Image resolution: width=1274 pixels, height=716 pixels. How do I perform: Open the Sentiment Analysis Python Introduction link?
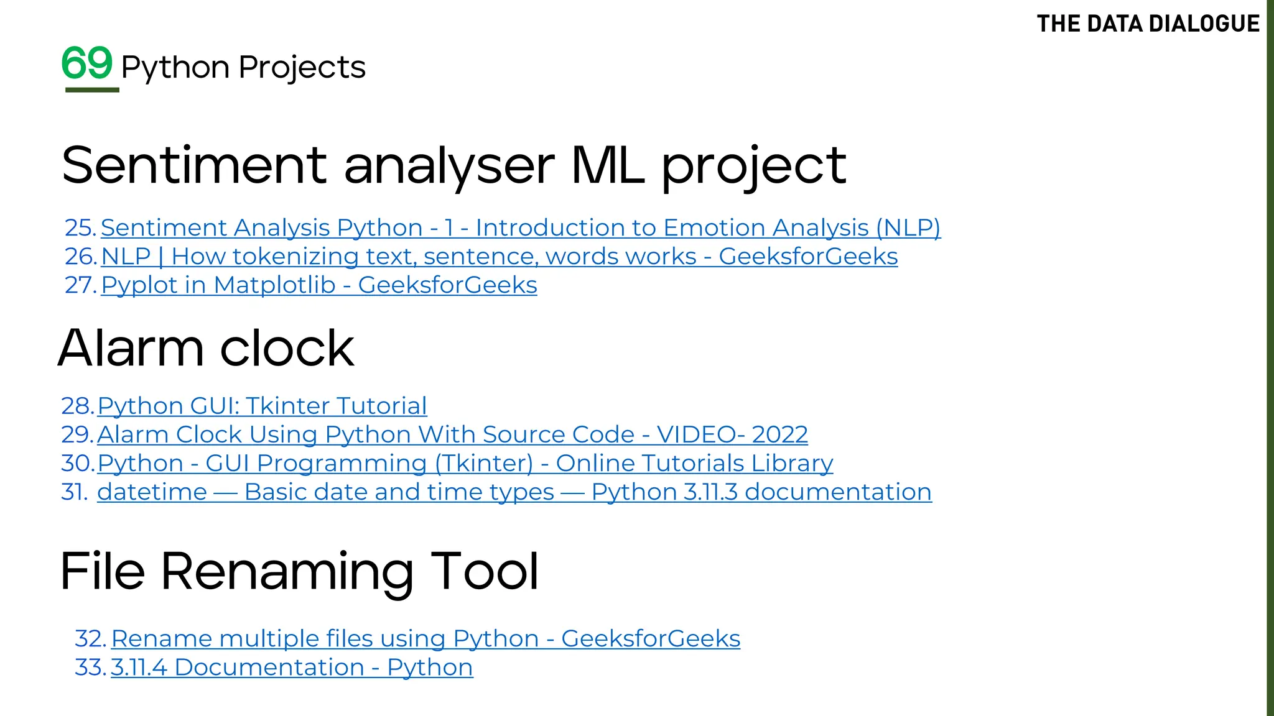[520, 228]
